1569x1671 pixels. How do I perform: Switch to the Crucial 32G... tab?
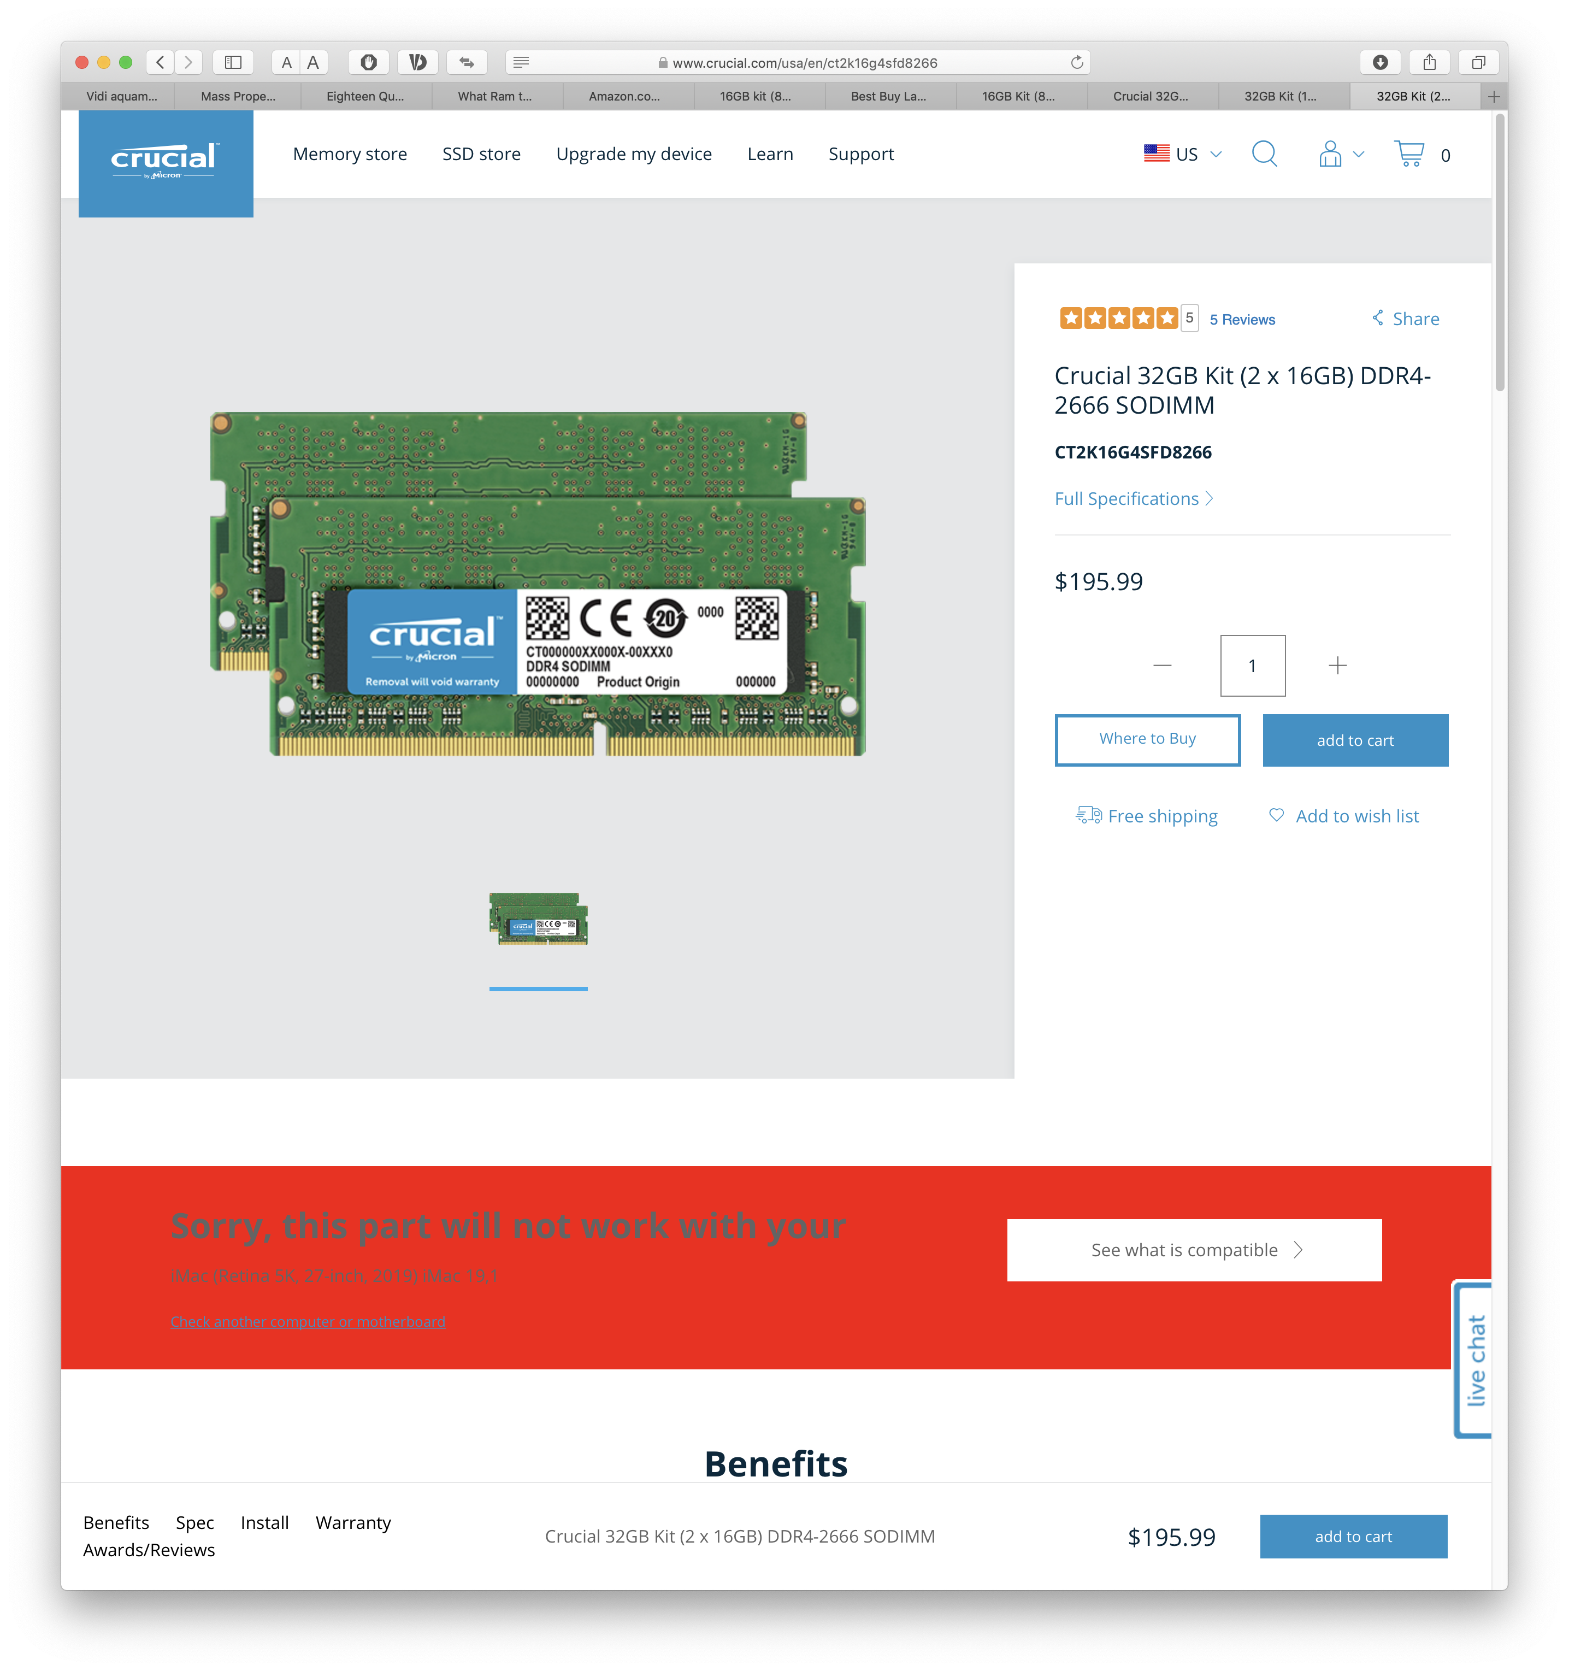pyautogui.click(x=1152, y=97)
